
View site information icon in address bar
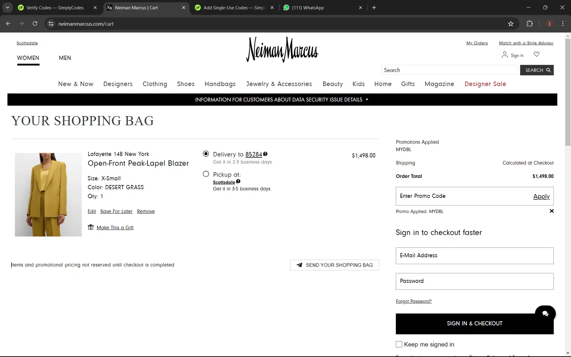pyautogui.click(x=51, y=24)
